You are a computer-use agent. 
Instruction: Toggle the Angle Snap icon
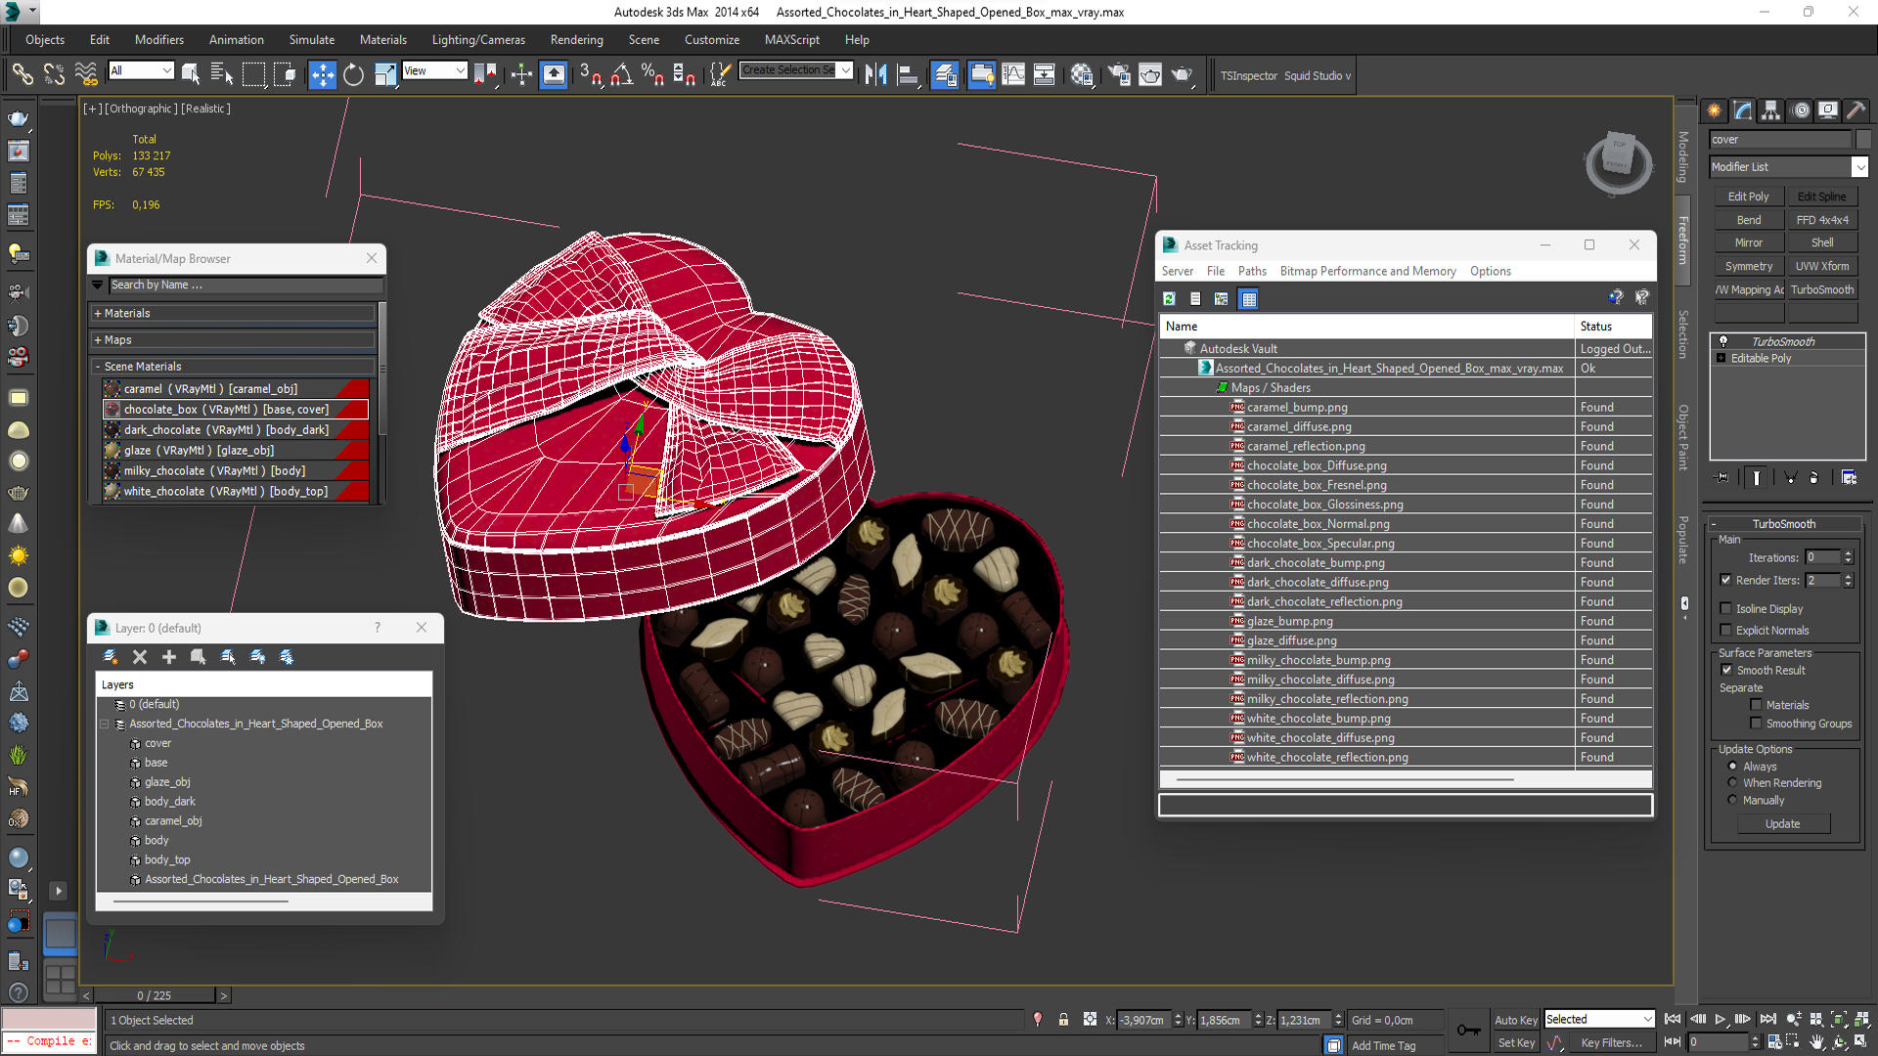[622, 75]
